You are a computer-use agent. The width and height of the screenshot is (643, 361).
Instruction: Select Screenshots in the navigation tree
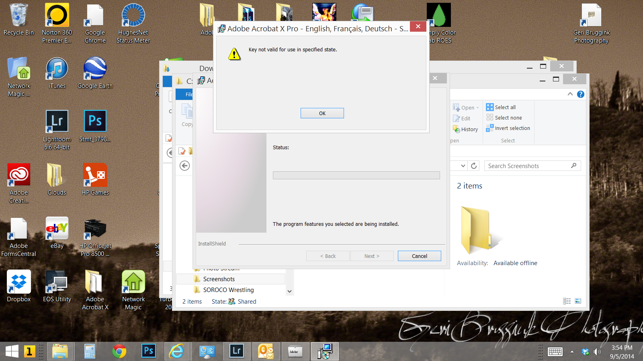(x=231, y=279)
